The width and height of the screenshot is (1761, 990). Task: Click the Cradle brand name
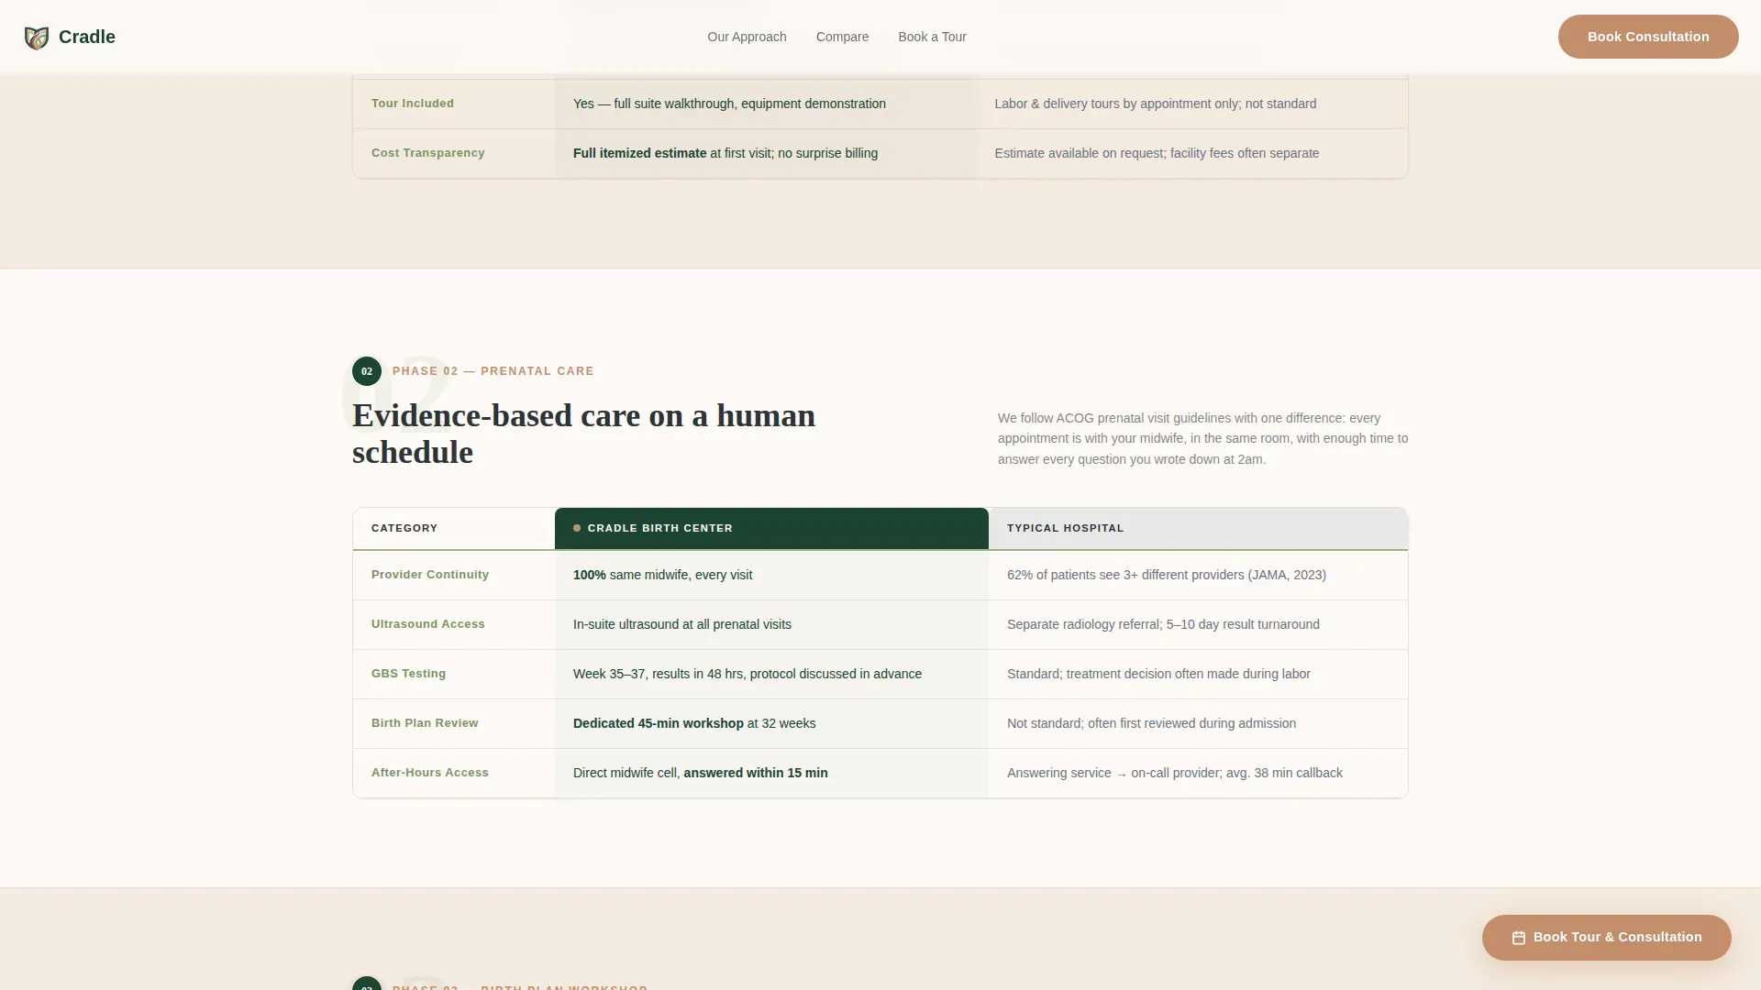87,37
